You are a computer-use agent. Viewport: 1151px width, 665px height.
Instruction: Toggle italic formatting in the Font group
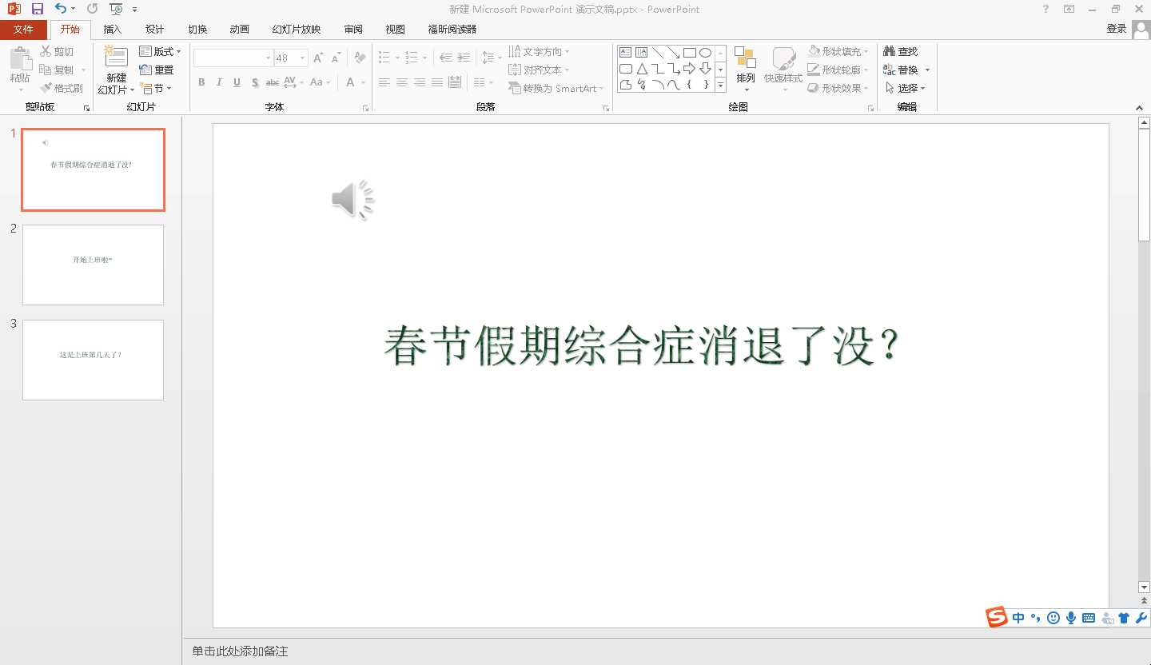pyautogui.click(x=219, y=82)
